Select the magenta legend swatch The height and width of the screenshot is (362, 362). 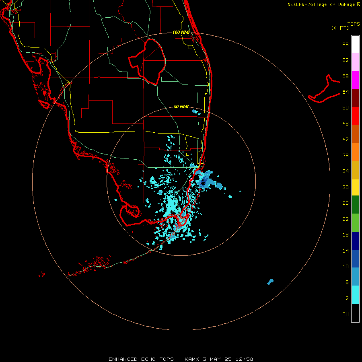(355, 80)
